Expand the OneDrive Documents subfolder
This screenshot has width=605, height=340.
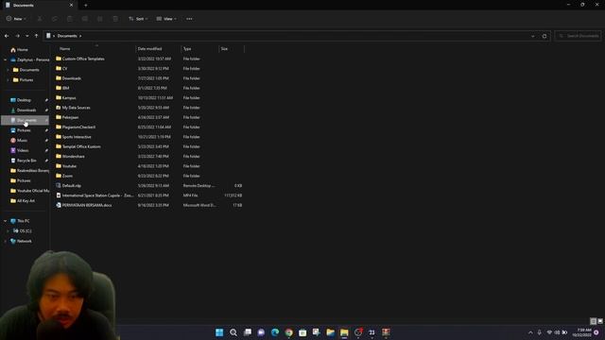click(8, 70)
